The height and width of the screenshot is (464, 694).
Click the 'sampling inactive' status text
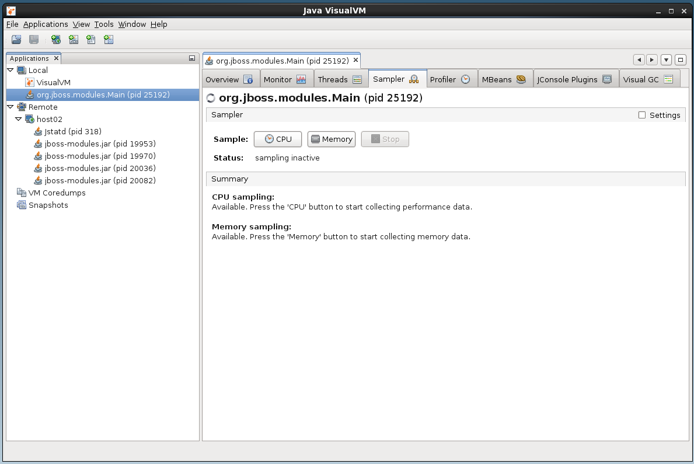287,158
